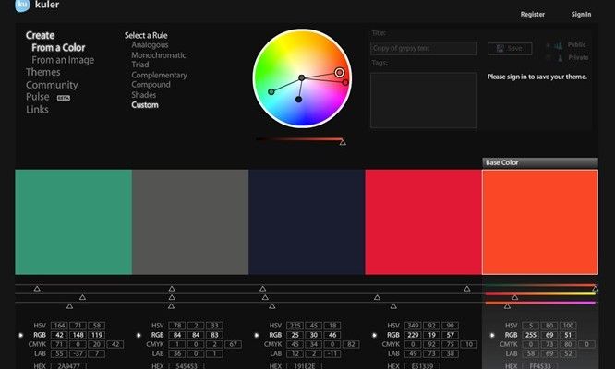
Task: Click the Kuler logo icon
Action: [22, 15]
